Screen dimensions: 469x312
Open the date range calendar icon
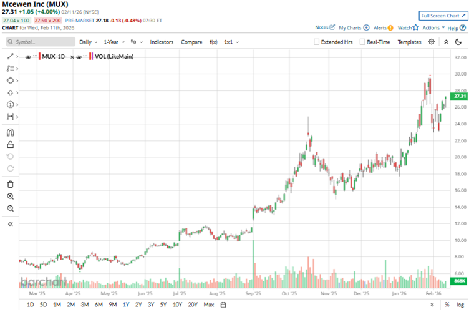pyautogui.click(x=223, y=305)
